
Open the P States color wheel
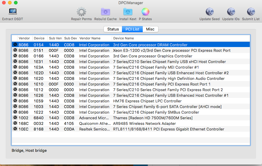(x=145, y=12)
